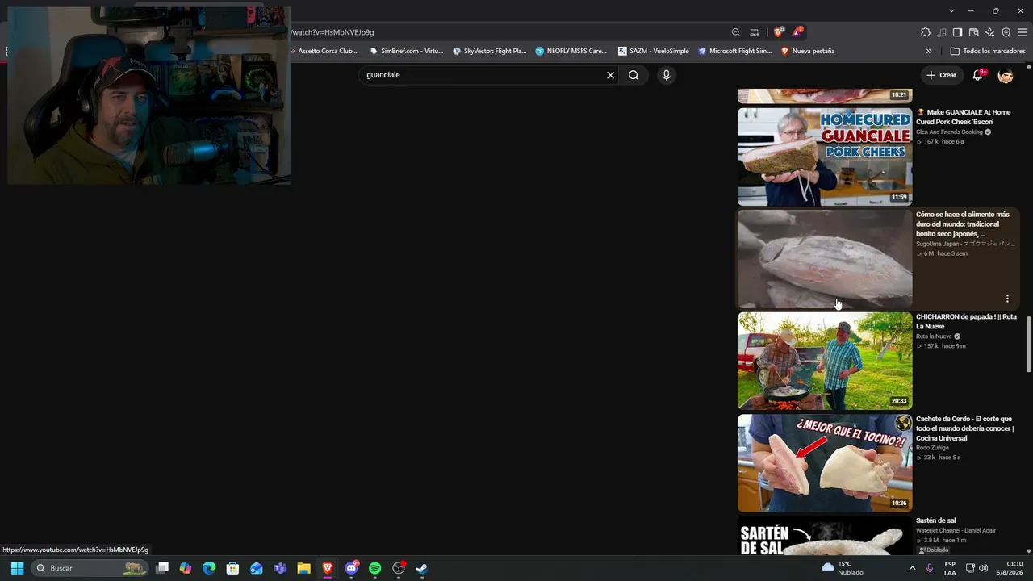This screenshot has width=1033, height=581.
Task: Open the zoom magnifier icon in address bar
Action: pos(736,32)
